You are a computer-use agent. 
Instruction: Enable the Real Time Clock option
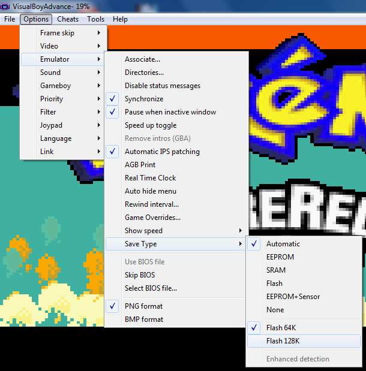click(x=176, y=178)
